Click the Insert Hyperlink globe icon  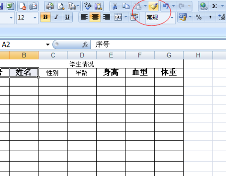pos(203,6)
